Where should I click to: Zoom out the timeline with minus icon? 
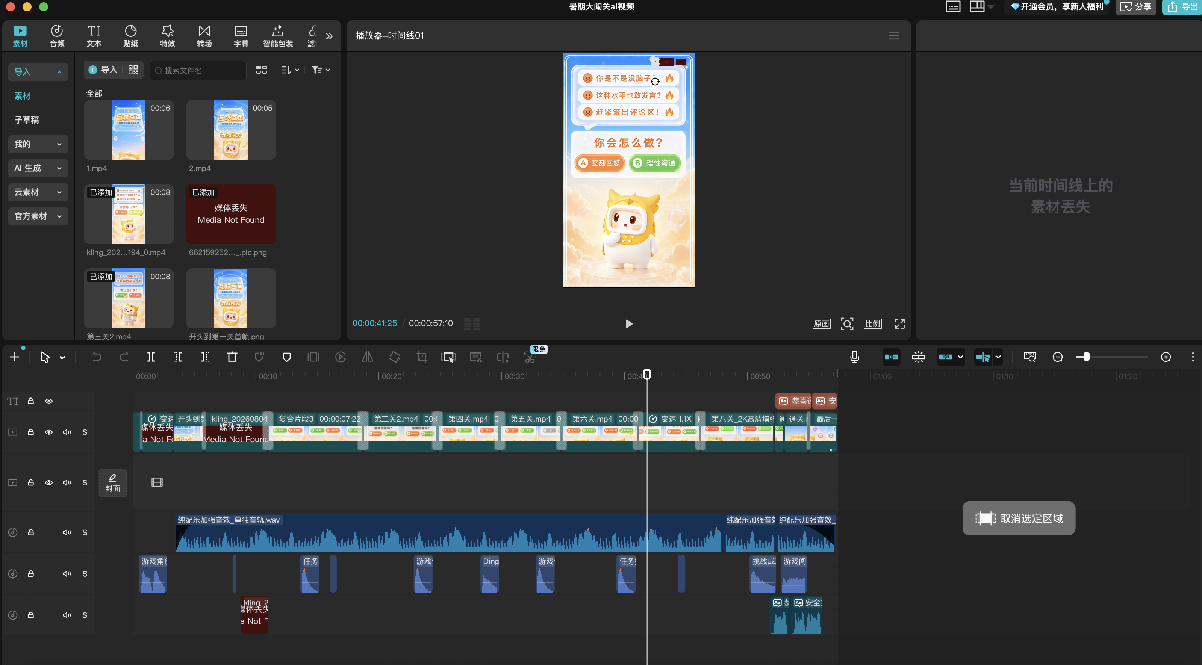(1057, 357)
